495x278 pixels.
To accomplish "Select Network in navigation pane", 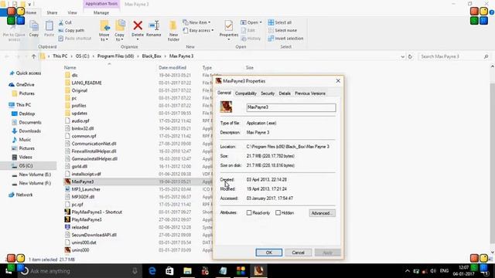I will 24,195.
